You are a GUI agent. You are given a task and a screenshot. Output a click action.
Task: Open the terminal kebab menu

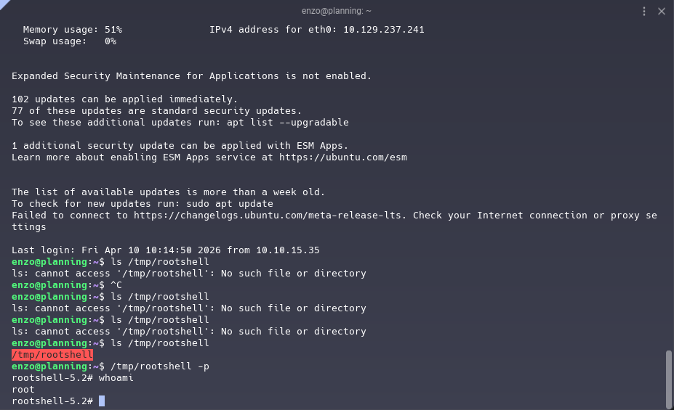point(644,11)
